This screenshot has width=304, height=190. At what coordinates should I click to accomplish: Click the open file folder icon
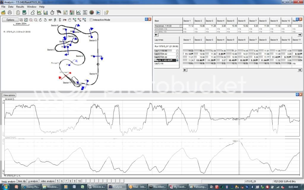click(x=3, y=12)
